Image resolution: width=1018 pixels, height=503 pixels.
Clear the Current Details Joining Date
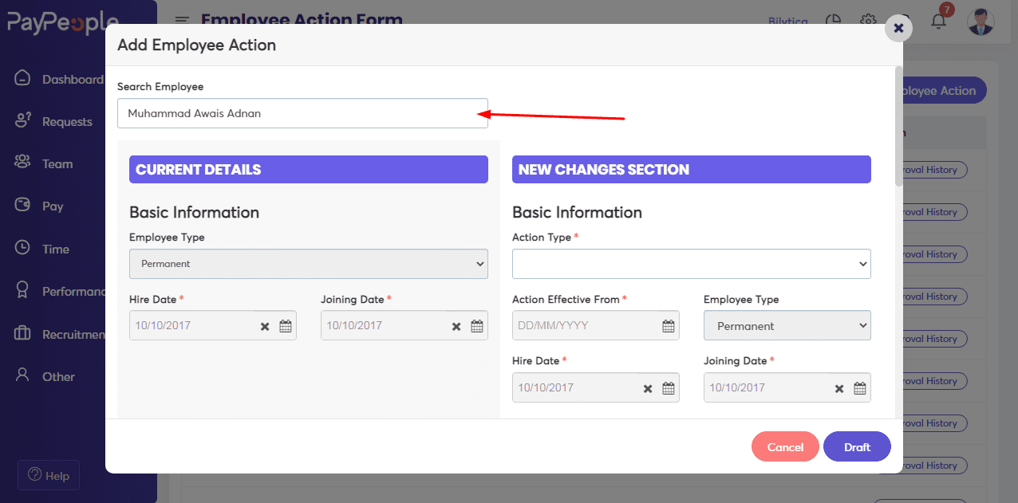[x=456, y=326]
